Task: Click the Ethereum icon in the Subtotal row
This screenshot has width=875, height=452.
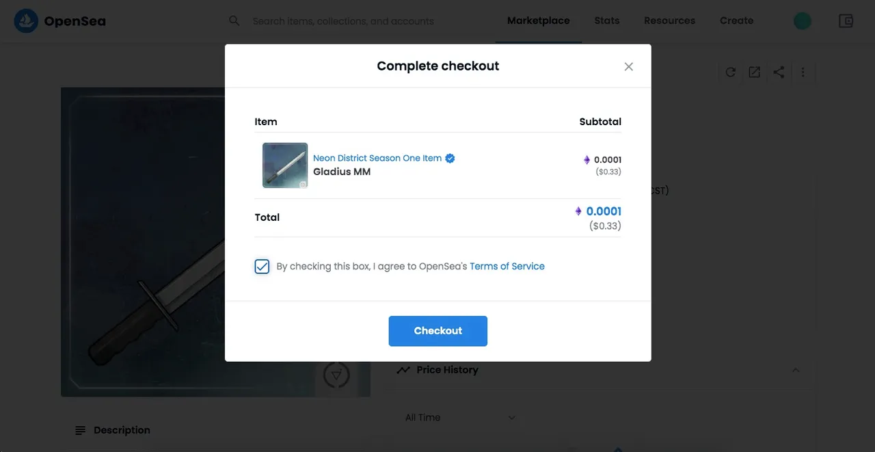Action: pos(587,160)
